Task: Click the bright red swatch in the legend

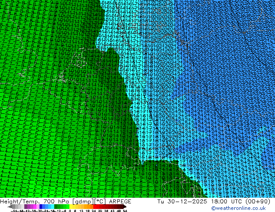Action: [95, 206]
